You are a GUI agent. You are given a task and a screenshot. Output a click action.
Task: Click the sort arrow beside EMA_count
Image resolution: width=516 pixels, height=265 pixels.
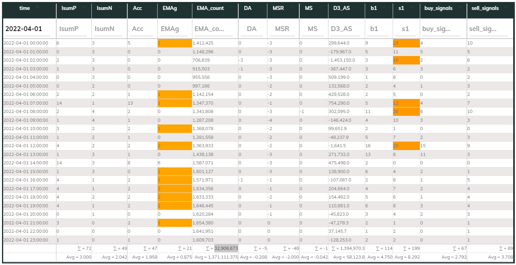[x=230, y=8]
